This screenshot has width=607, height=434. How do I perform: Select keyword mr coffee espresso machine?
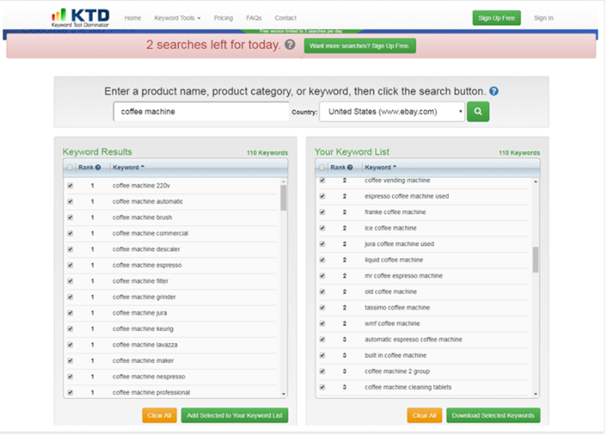[x=403, y=276]
